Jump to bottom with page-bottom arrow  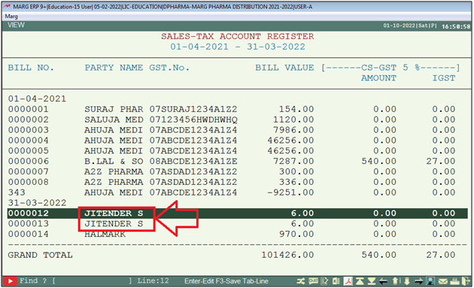point(372,281)
